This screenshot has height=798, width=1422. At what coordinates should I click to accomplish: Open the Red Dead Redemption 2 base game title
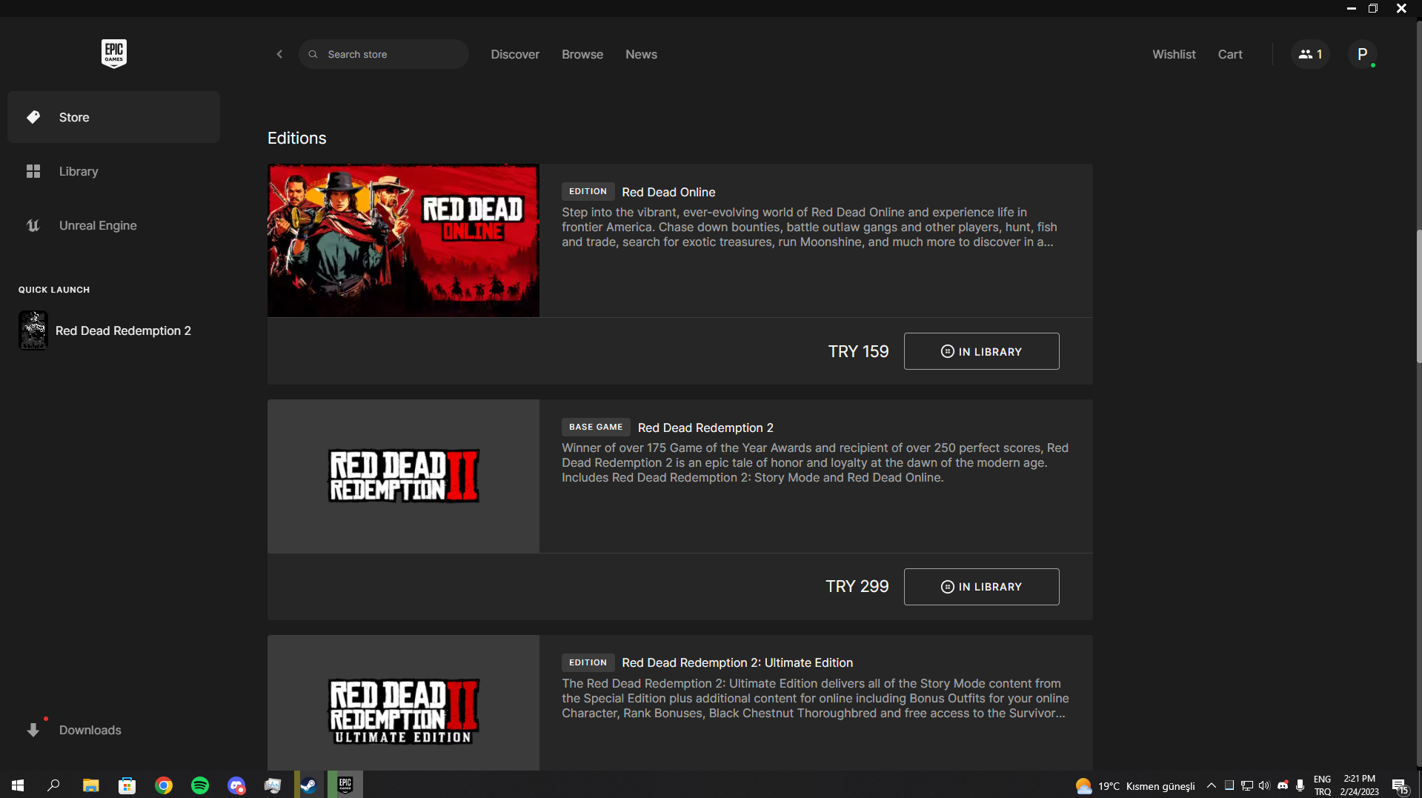pos(705,428)
